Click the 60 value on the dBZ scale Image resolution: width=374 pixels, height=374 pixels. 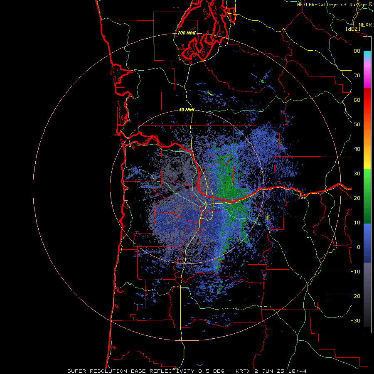357,100
